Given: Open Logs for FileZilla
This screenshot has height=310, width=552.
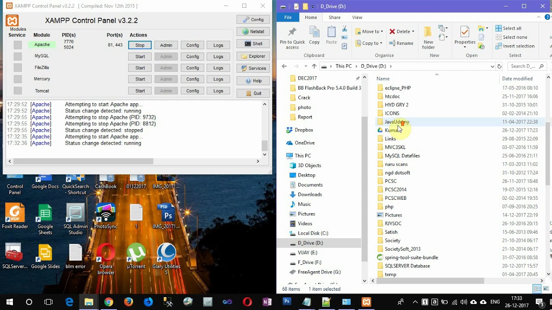Looking at the screenshot, I should (218, 68).
